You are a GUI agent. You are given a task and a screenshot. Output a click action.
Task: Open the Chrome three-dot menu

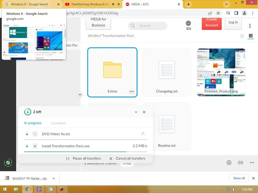coord(252,13)
